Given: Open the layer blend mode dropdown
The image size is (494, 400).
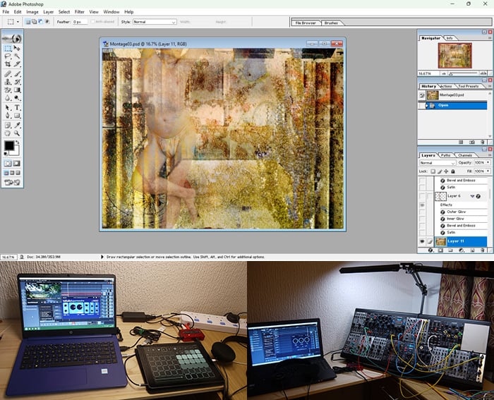Looking at the screenshot, I should [438, 163].
